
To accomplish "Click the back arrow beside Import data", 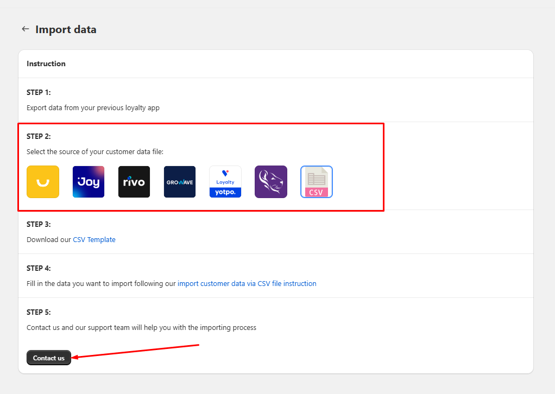I will [25, 29].
